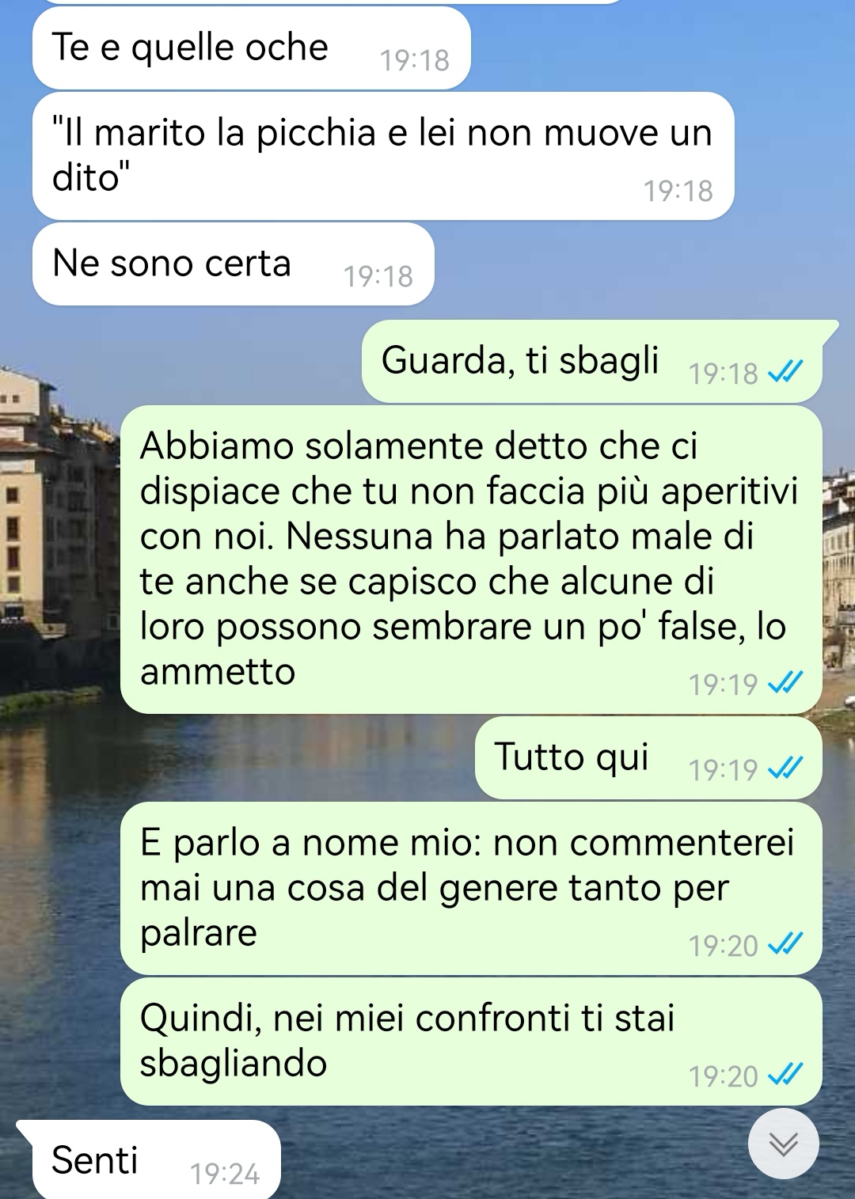Tap read ticks on the aperitivi message
Image resolution: width=855 pixels, height=1199 pixels.
tap(786, 682)
